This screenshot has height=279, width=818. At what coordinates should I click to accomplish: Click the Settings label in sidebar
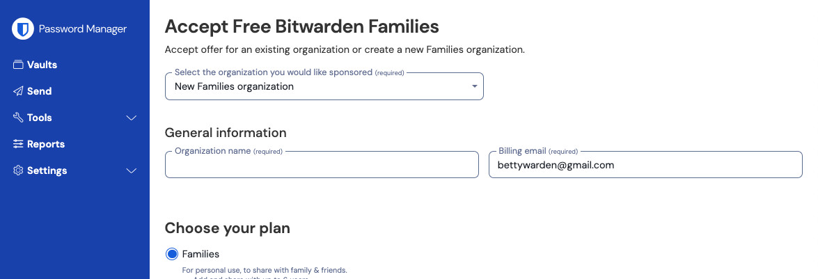click(47, 170)
